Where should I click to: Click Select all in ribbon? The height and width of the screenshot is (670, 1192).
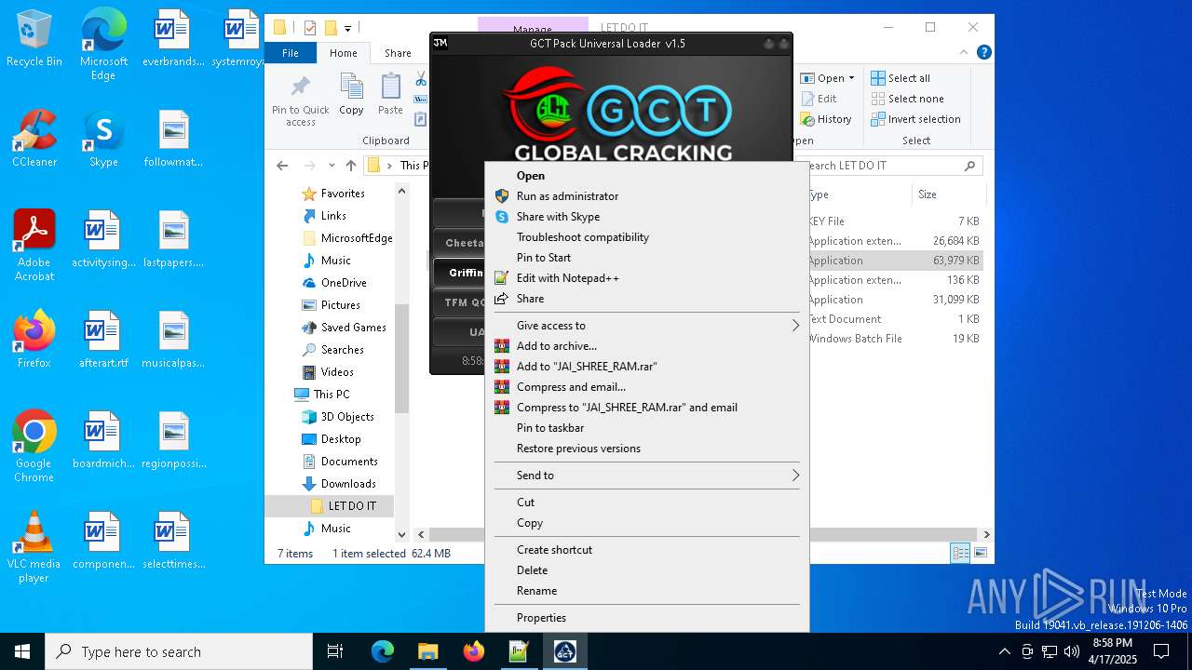pyautogui.click(x=901, y=78)
